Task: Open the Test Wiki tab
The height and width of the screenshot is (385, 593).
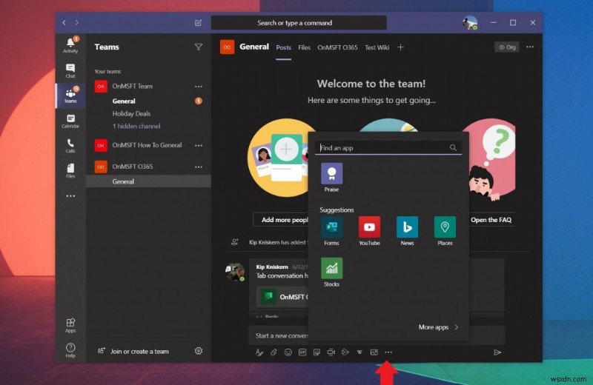Action: [x=377, y=47]
